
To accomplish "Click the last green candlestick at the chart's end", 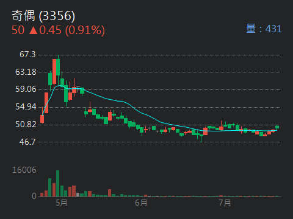I will point(277,127).
